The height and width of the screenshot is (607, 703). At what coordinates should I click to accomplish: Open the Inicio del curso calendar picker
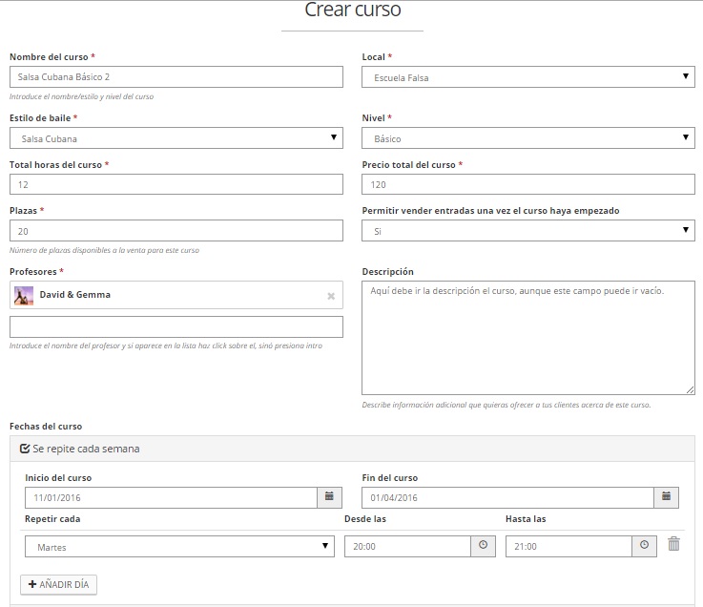coord(329,497)
